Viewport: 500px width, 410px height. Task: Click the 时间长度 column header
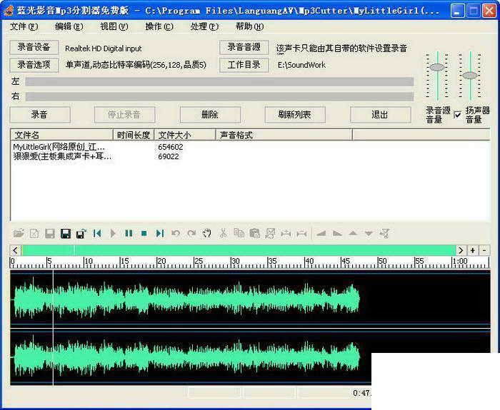coord(134,135)
